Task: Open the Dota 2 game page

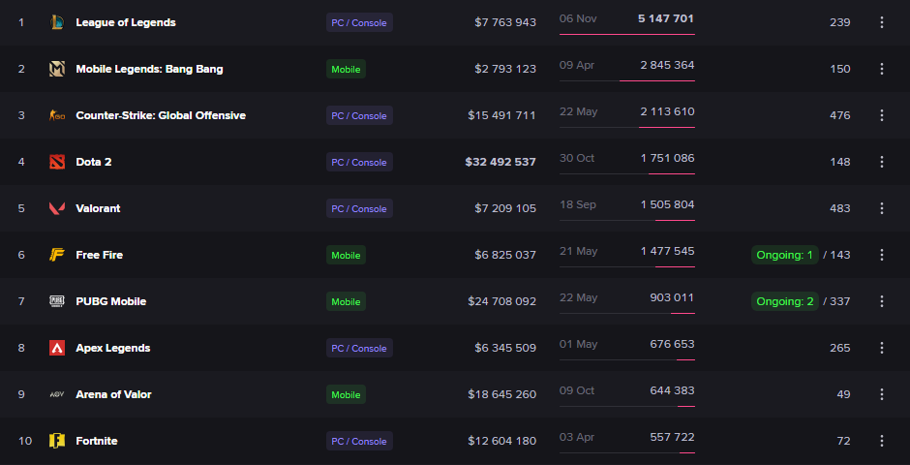Action: coord(94,162)
